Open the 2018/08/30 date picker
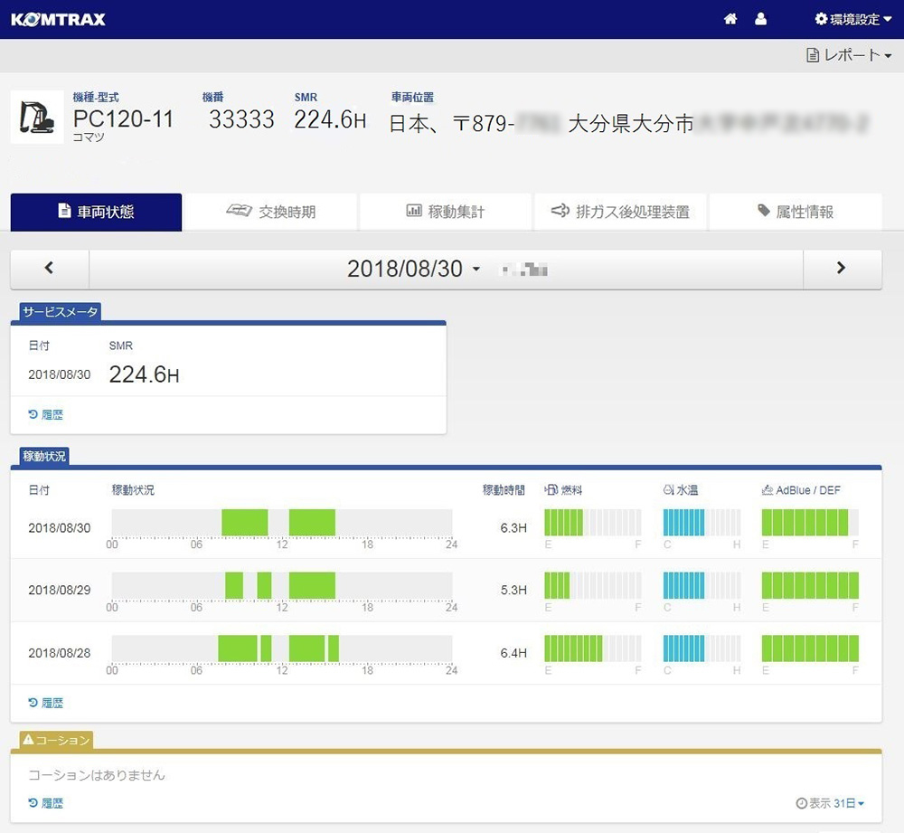Viewport: 904px width, 833px height. (414, 269)
